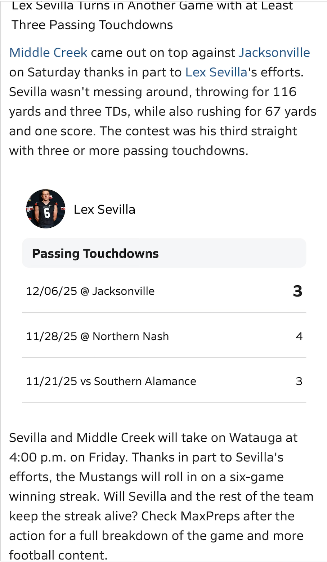Select the Lex Sevilla name beside the photo
The image size is (327, 562).
tap(104, 209)
